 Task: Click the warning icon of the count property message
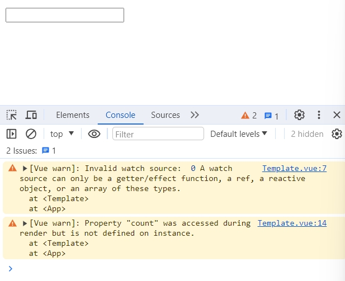coord(12,223)
